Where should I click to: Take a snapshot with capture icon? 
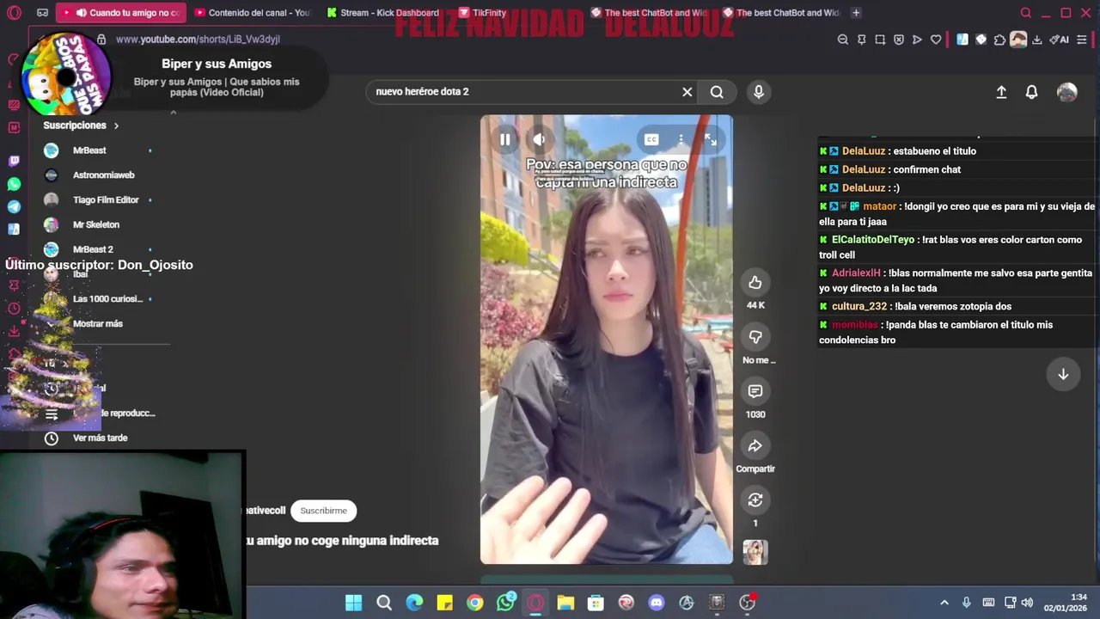point(881,40)
